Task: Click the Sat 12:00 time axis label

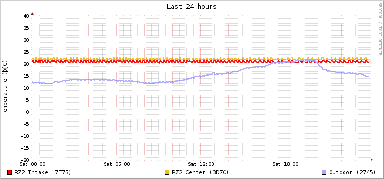Action: pos(201,164)
